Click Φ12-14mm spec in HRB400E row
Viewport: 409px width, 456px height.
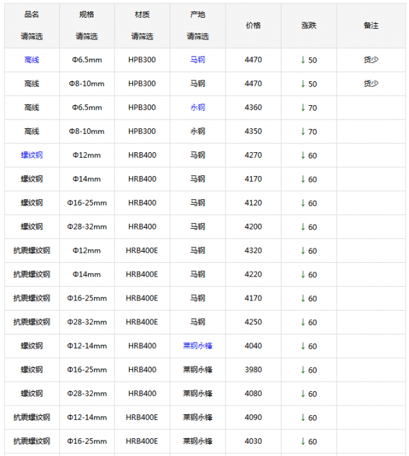[87, 418]
